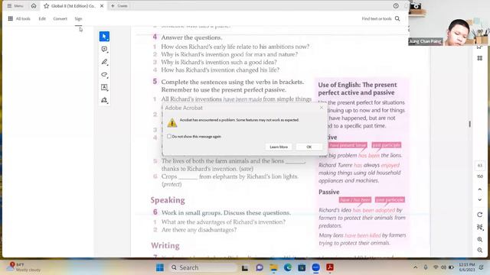
Task: Open the help question mark icon
Action: tap(396, 6)
